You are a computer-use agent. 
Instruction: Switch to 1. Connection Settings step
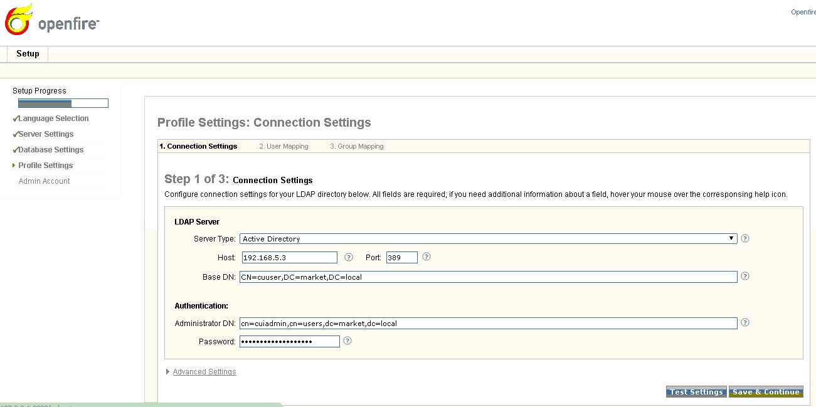pyautogui.click(x=198, y=146)
